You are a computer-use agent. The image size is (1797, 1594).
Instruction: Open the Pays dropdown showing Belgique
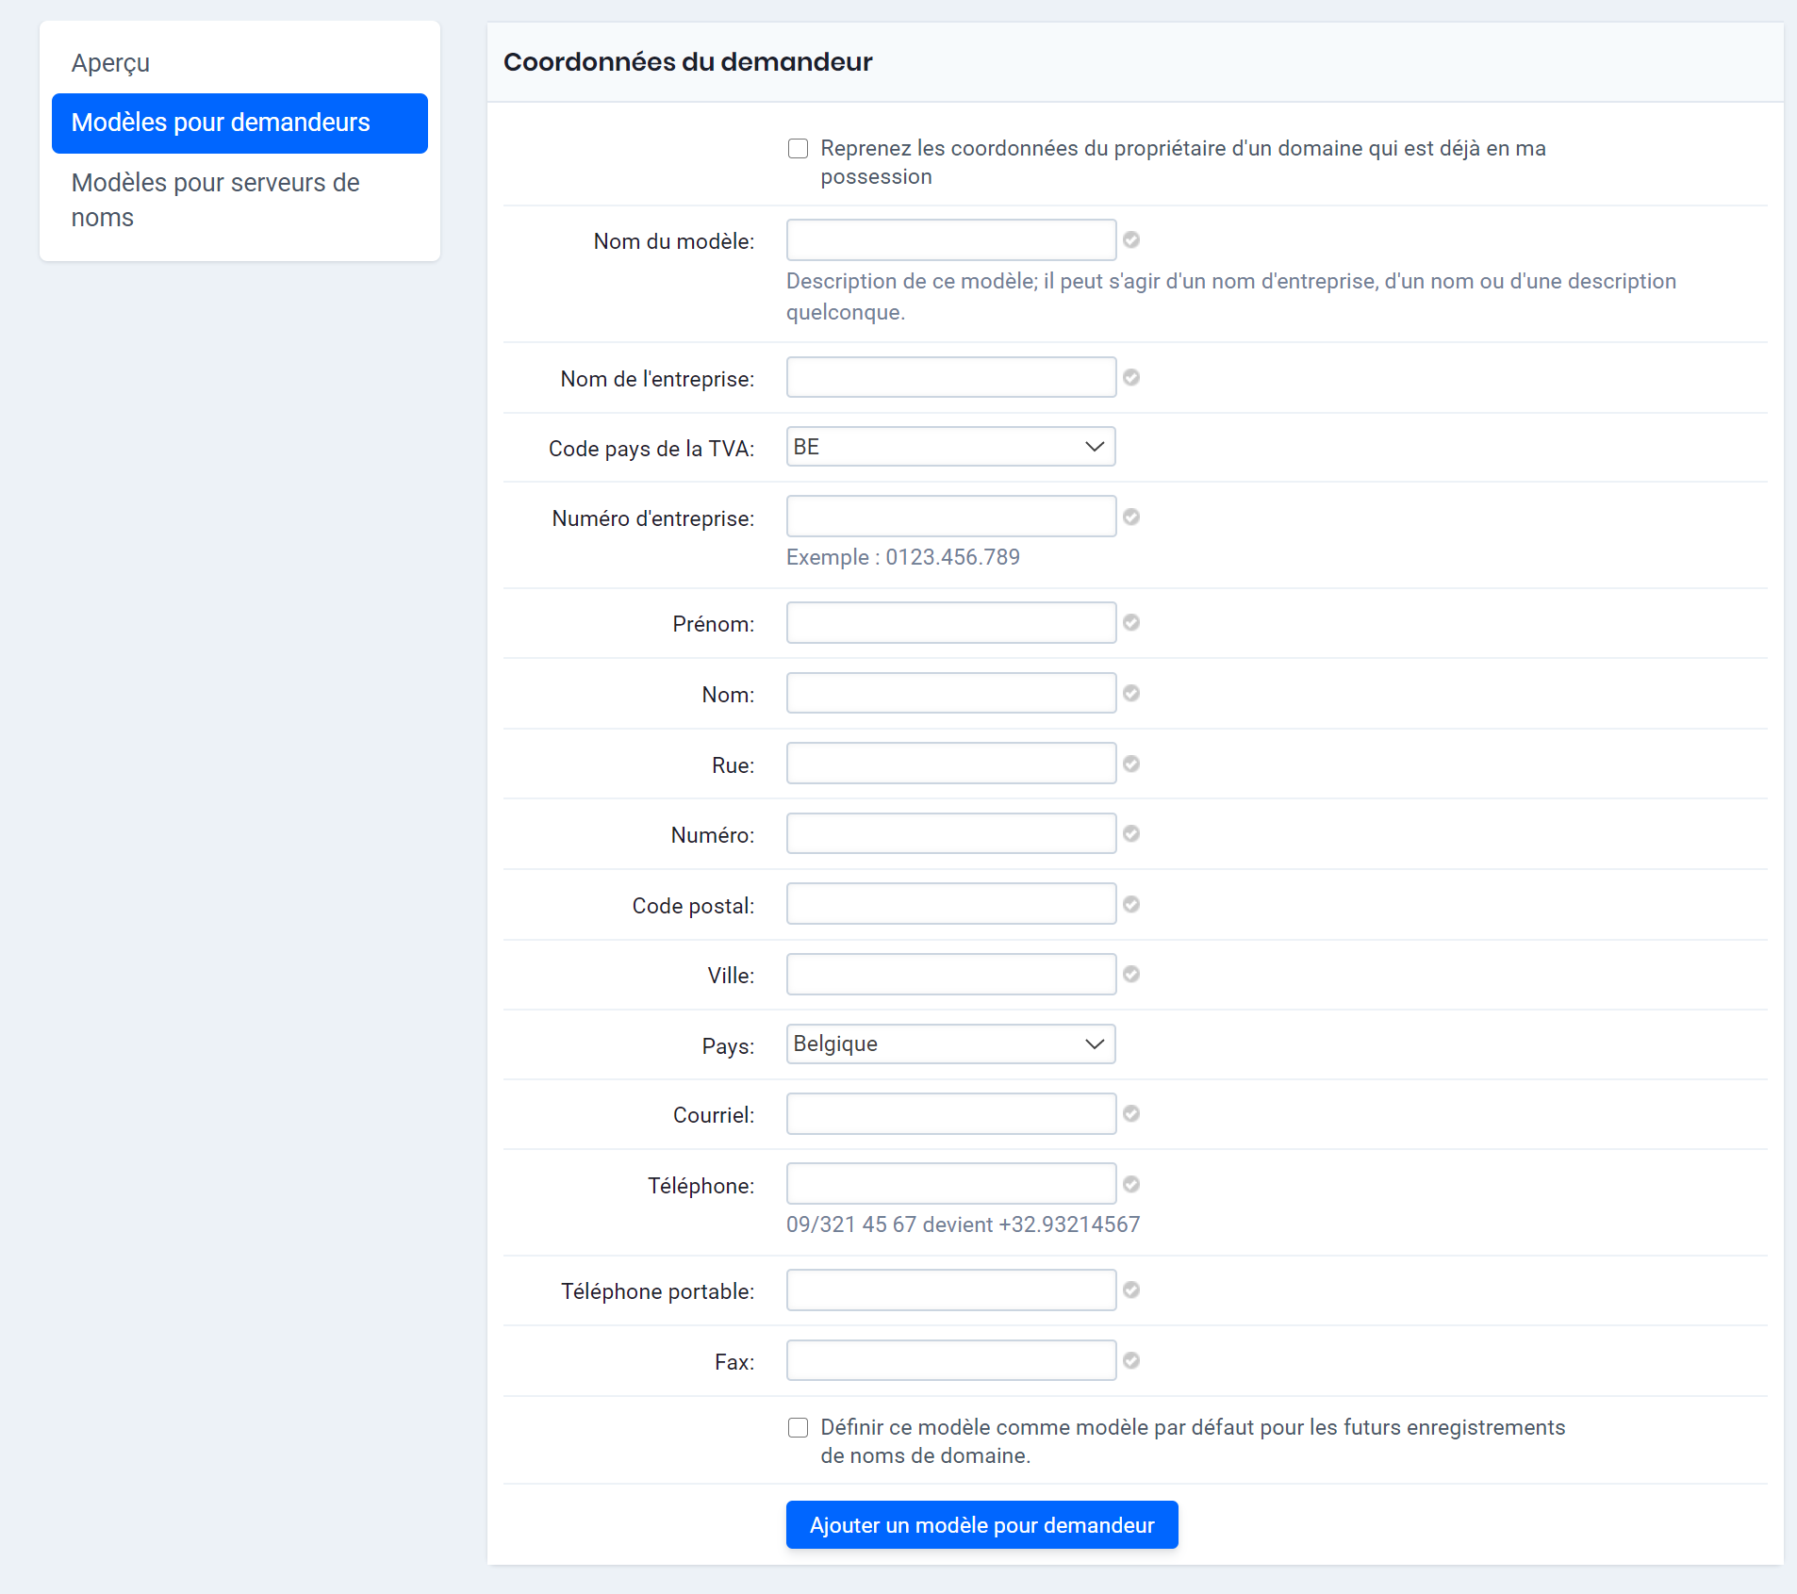pyautogui.click(x=949, y=1043)
